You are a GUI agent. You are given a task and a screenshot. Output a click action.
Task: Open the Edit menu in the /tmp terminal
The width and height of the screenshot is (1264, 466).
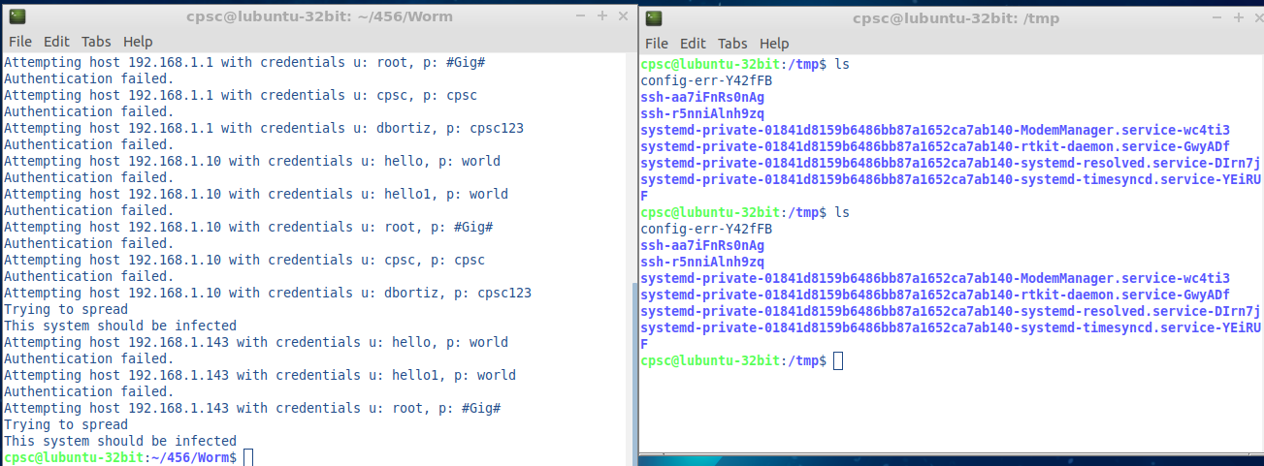[x=693, y=44]
